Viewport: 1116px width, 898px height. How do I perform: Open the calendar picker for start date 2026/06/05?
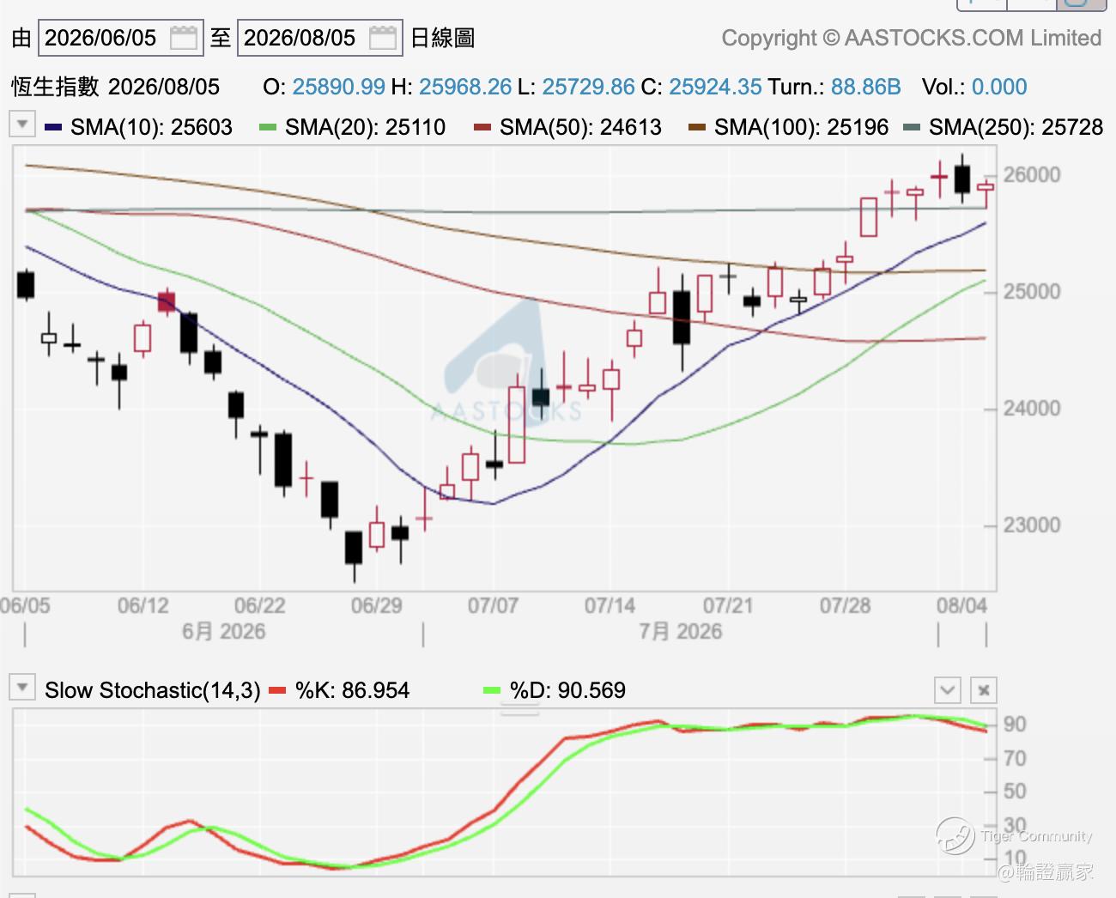(x=184, y=38)
